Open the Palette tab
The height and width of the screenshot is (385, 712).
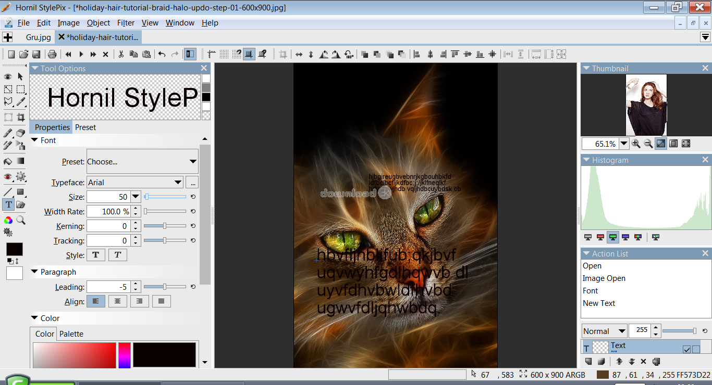pos(71,334)
